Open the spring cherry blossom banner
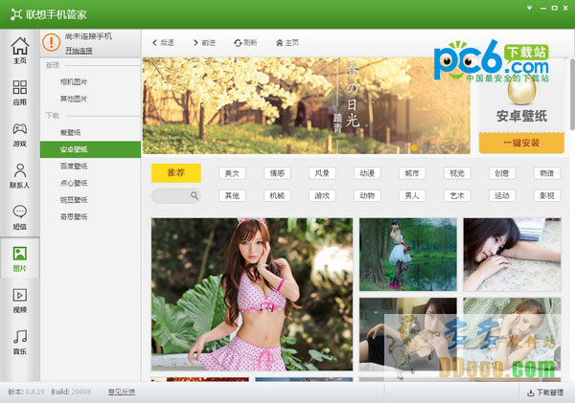The height and width of the screenshot is (403, 575). coord(307,105)
